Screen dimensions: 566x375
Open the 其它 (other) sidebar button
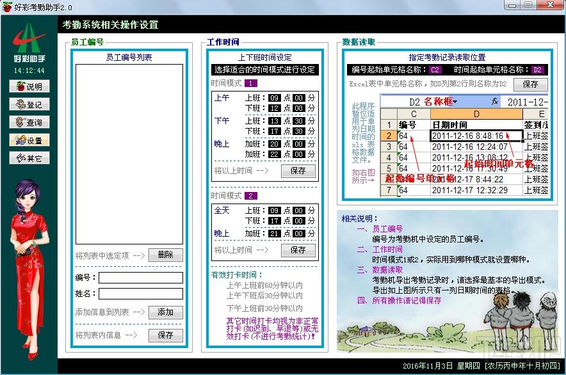click(x=29, y=158)
